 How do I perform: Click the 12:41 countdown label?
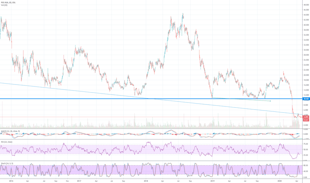[x=306, y=120]
